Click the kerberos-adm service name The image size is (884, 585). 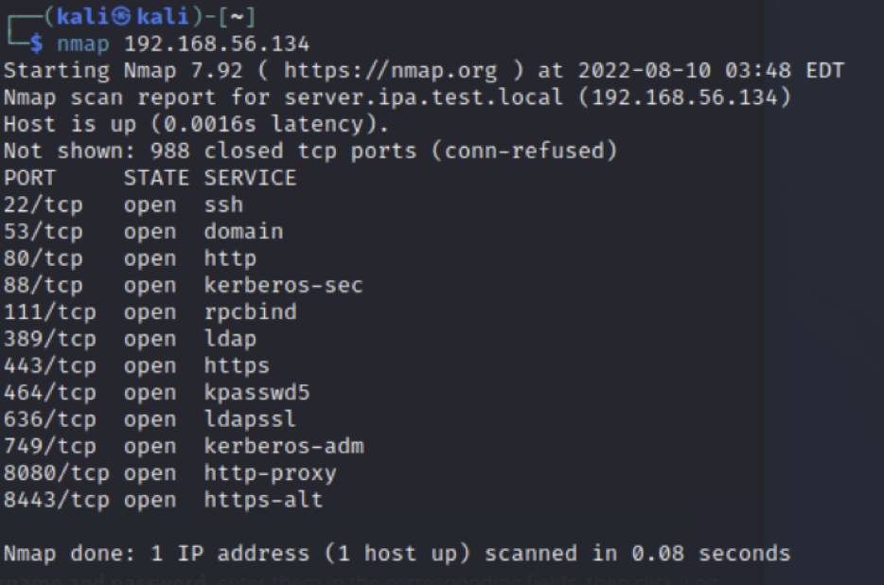(x=283, y=446)
